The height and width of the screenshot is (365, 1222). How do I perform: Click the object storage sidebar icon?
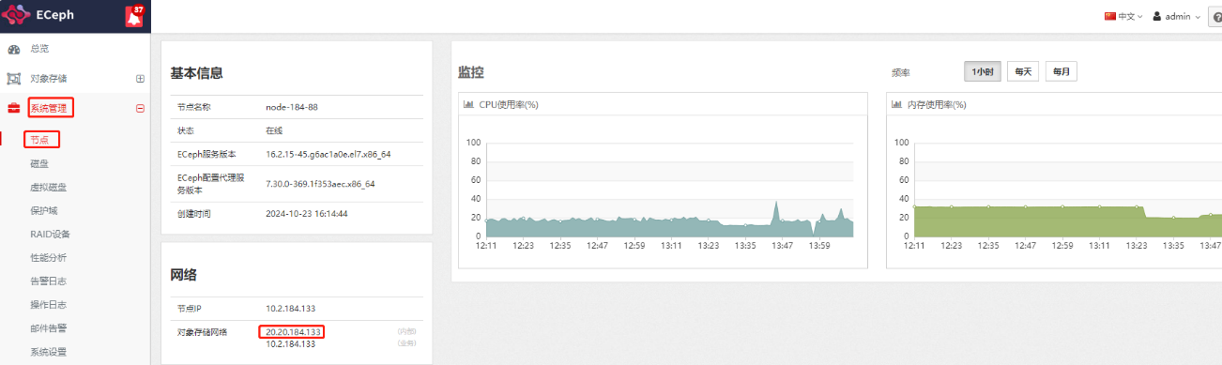14,79
